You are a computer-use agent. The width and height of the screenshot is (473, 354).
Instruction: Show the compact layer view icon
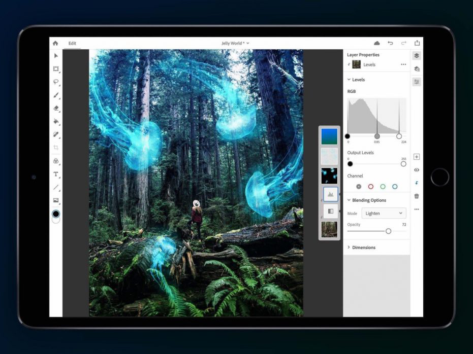[x=417, y=55]
